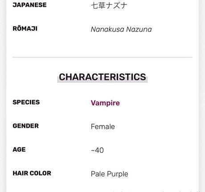Screen dimensions: 205x192
Task: Click the AGE field label
Action: 19,150
